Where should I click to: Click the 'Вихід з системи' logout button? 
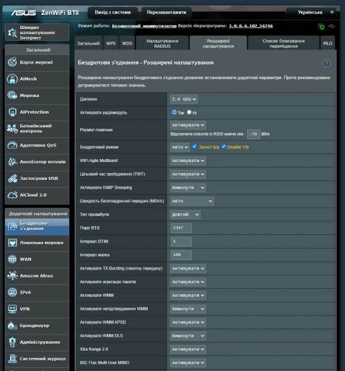click(113, 12)
